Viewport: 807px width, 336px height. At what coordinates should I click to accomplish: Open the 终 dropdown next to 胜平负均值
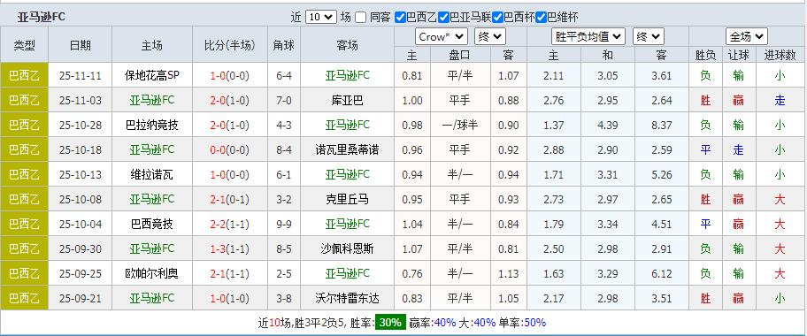[x=649, y=36]
